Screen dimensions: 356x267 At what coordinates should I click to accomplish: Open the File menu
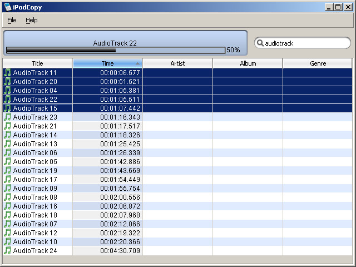click(x=12, y=20)
